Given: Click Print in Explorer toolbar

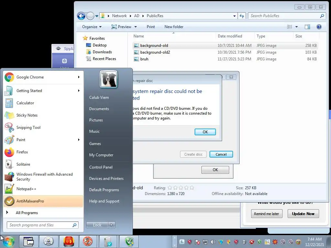Looking at the screenshot, I should pos(151,27).
